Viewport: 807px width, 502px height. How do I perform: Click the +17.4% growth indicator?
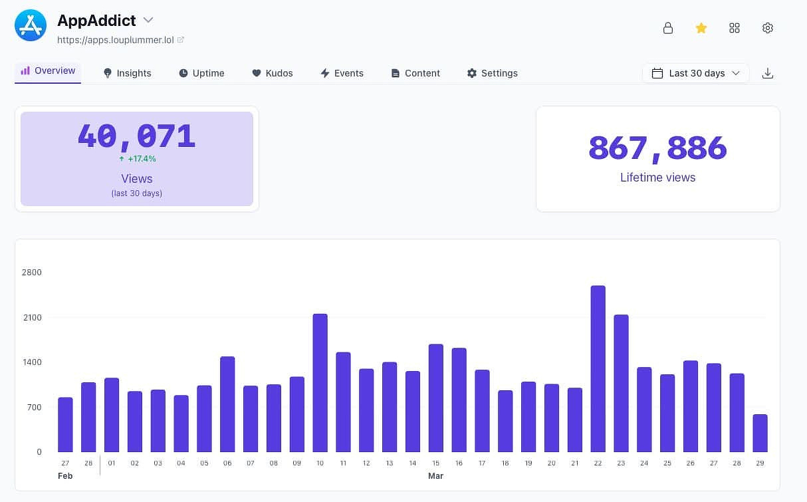[136, 159]
